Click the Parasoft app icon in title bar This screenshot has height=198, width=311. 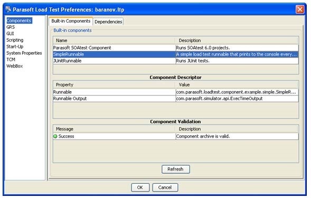[8, 9]
